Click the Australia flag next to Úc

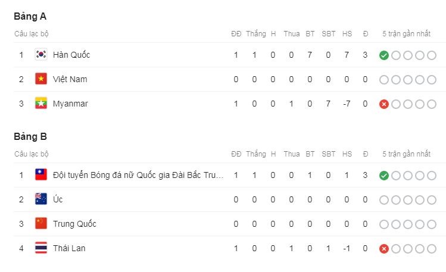click(41, 199)
